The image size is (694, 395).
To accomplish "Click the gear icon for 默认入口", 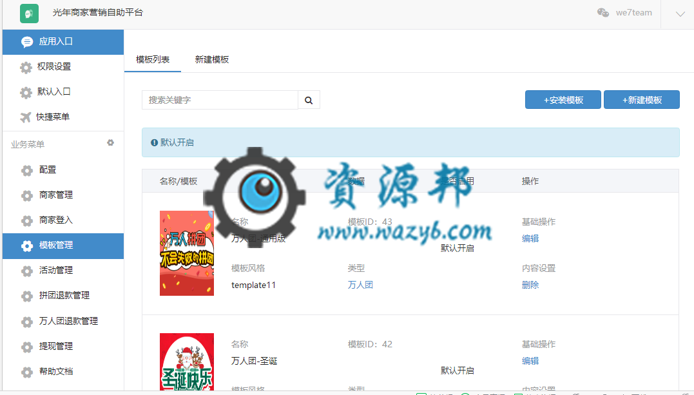I will [26, 93].
